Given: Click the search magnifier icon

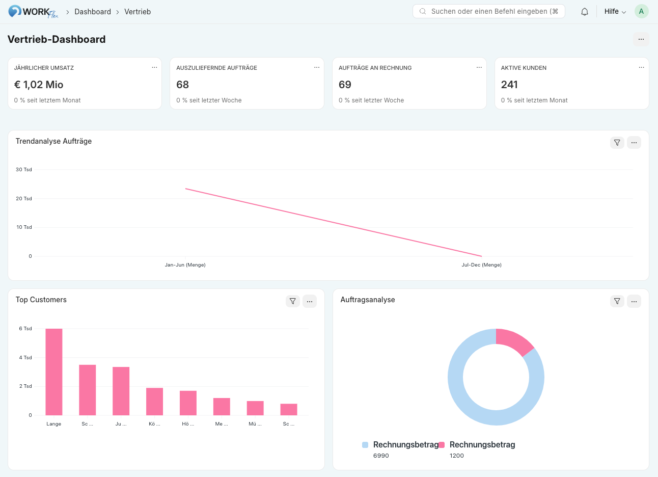Looking at the screenshot, I should coord(423,11).
